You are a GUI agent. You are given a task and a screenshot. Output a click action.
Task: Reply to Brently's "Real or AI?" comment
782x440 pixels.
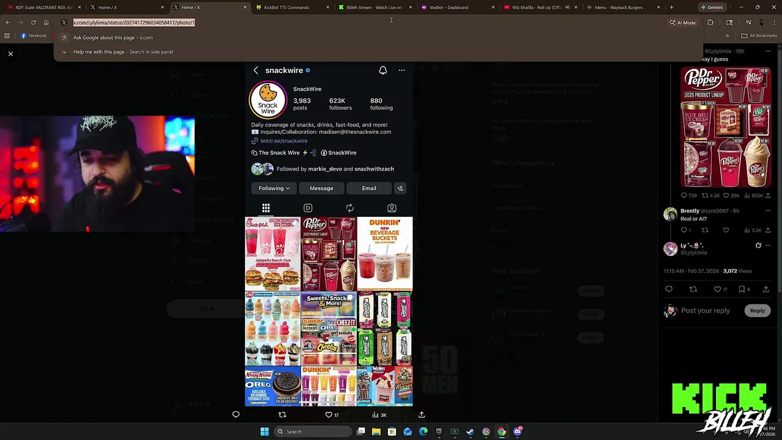point(684,230)
